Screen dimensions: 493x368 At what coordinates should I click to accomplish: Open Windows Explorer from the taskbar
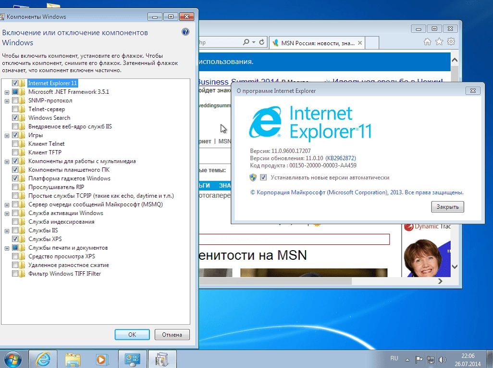[73, 359]
